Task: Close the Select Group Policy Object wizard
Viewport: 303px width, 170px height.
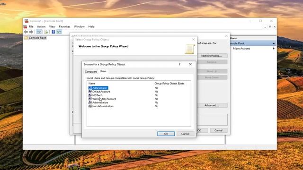Action: tap(194, 39)
